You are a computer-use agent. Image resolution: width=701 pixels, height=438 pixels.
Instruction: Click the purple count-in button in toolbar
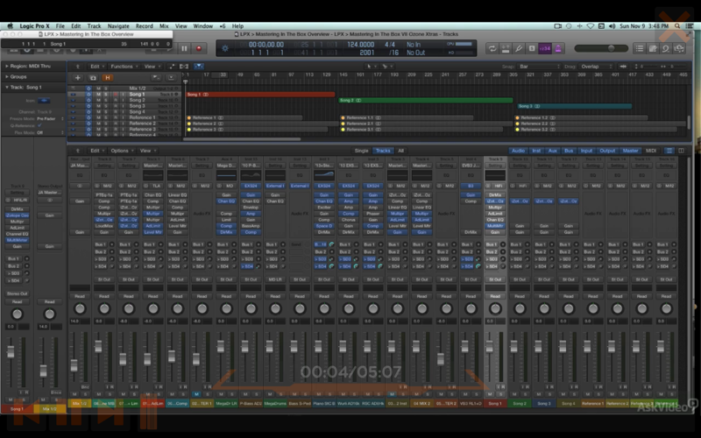pyautogui.click(x=546, y=48)
